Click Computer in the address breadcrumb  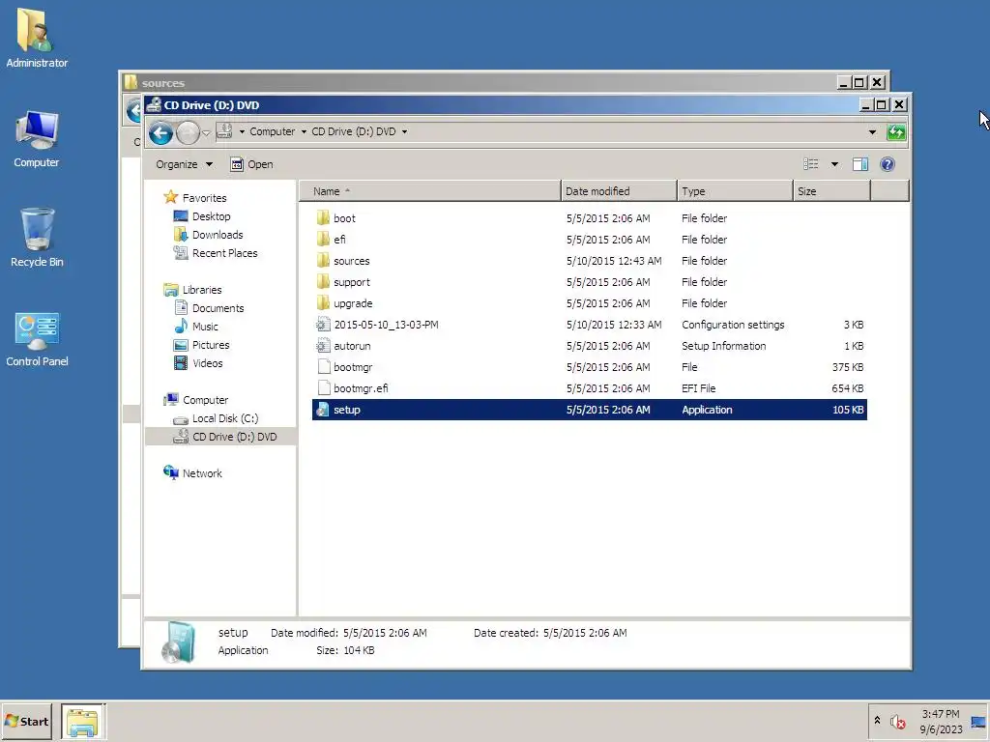pyautogui.click(x=272, y=131)
